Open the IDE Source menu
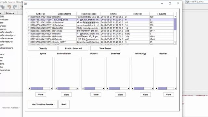The height and width of the screenshot is (117, 208). point(12,2)
